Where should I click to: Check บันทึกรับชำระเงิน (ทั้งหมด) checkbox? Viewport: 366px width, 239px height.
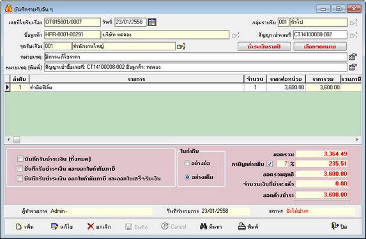20,159
